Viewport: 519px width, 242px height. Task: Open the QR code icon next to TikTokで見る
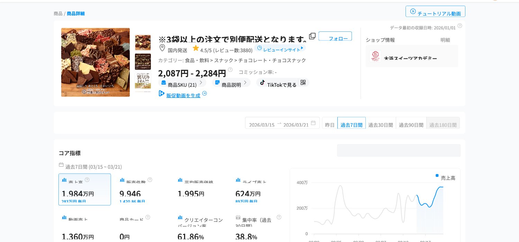303,83
